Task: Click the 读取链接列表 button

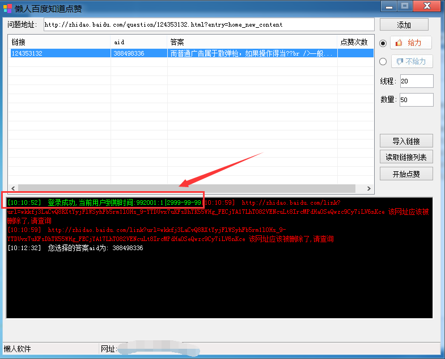Action: point(406,157)
